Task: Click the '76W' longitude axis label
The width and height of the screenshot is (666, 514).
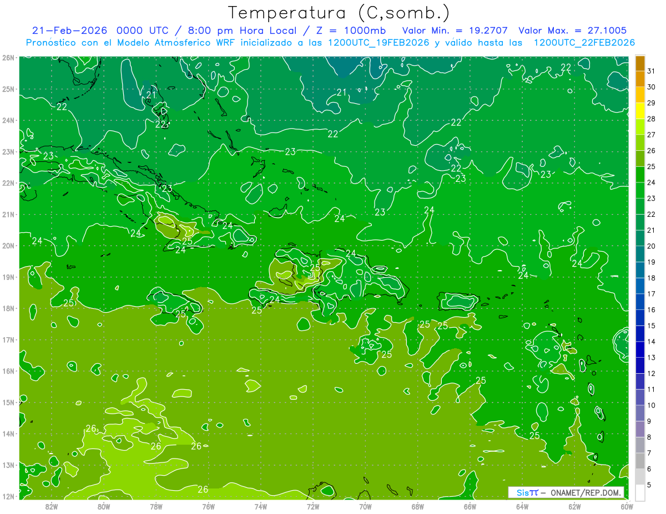Action: [208, 506]
